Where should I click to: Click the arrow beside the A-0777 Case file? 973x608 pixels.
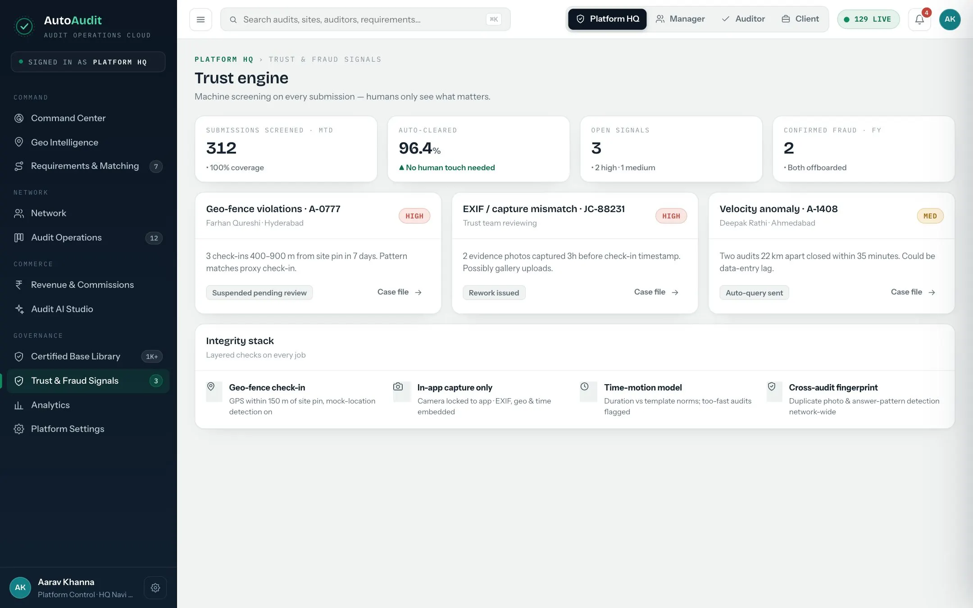(x=418, y=292)
